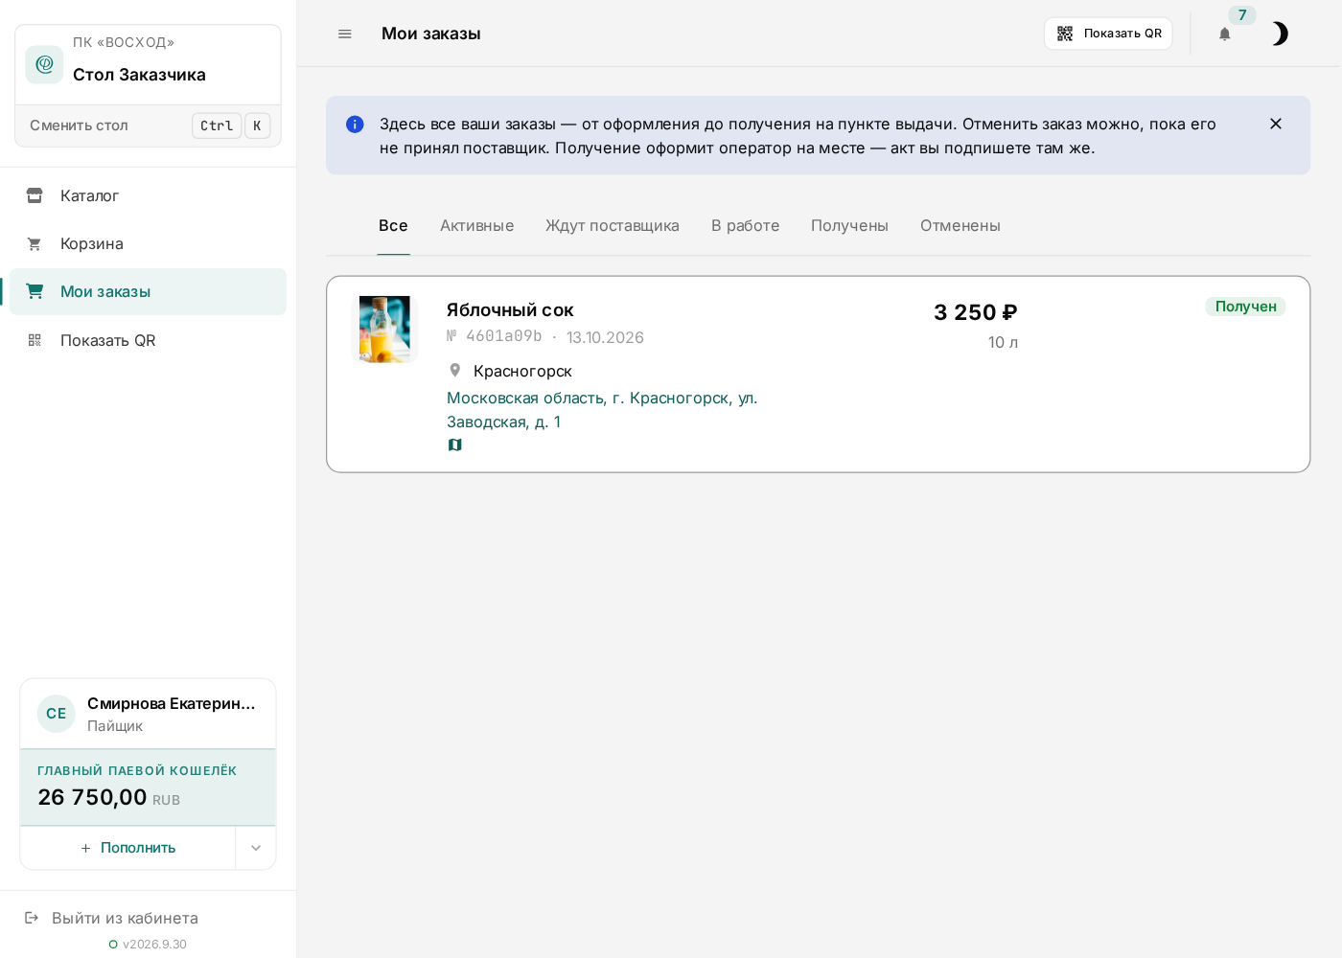Open the В работе tab

(x=745, y=226)
